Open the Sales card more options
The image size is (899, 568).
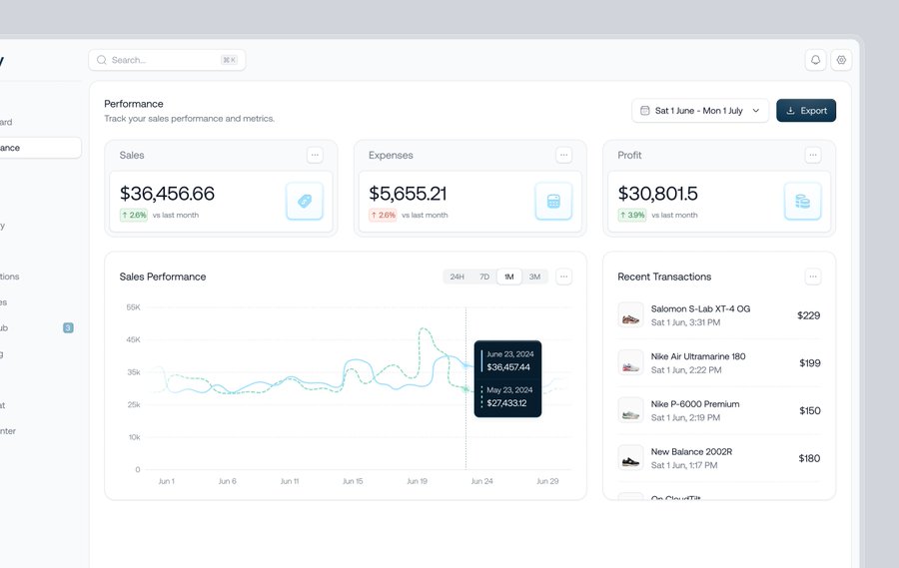point(315,155)
